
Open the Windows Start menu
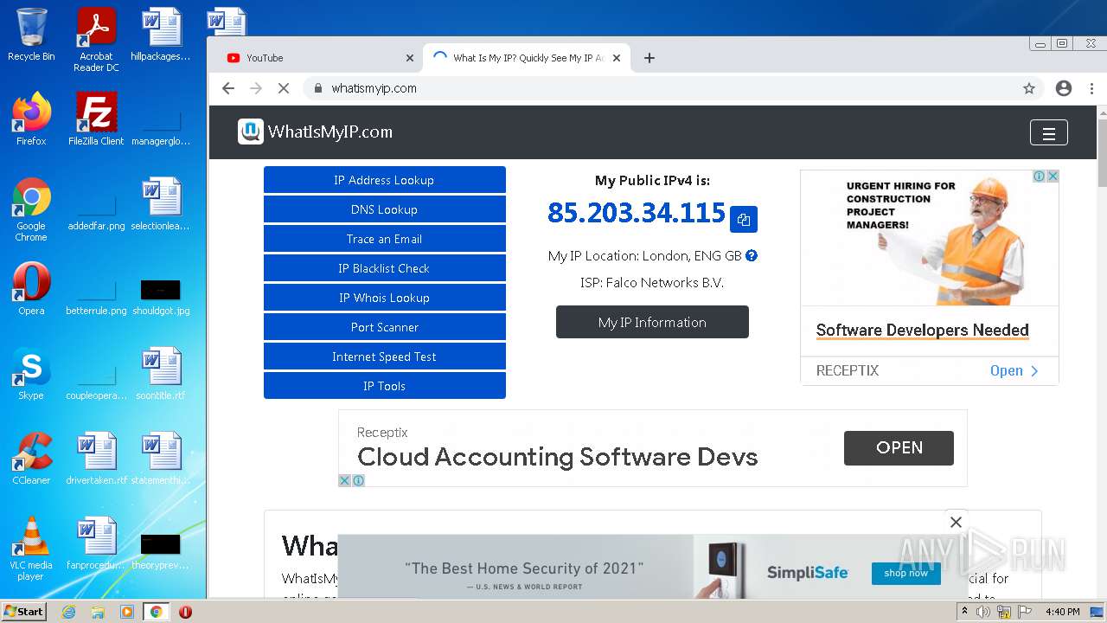[23, 611]
